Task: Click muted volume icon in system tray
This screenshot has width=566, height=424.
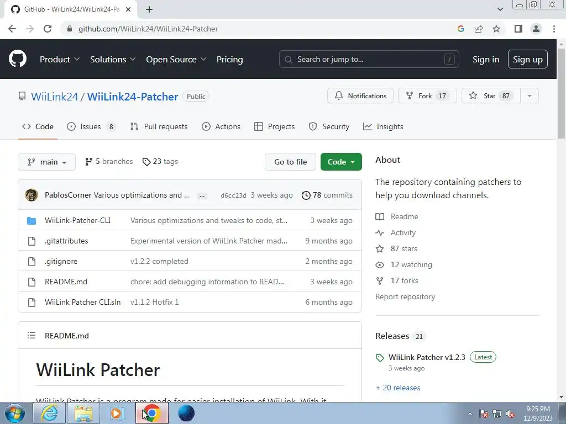Action: point(510,414)
